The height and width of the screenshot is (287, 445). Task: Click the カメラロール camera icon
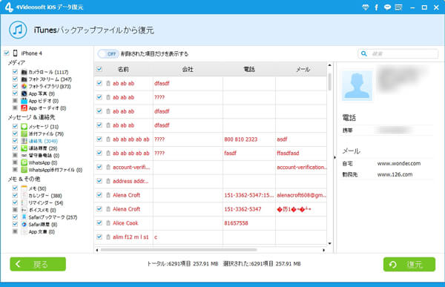pos(24,72)
